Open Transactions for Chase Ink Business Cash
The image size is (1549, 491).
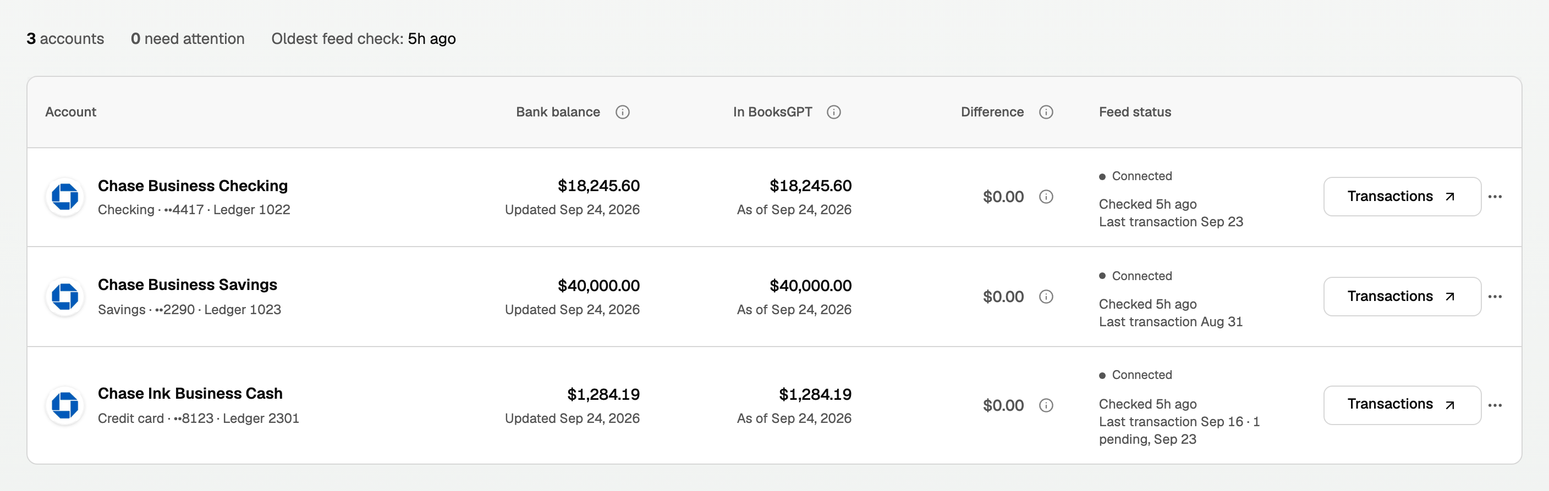pyautogui.click(x=1402, y=405)
